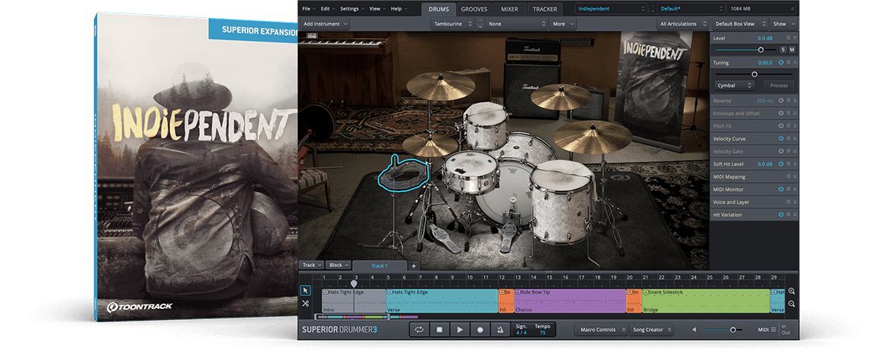
Task: Expand the Cymbal tuning type dropdown
Action: click(733, 86)
